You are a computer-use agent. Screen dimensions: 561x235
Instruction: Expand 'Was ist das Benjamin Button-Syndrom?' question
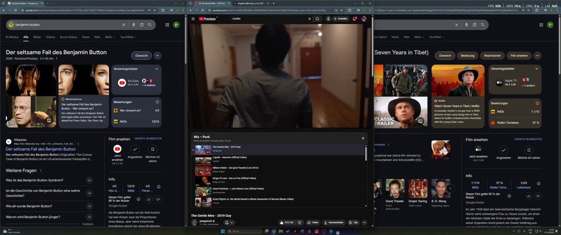49,180
